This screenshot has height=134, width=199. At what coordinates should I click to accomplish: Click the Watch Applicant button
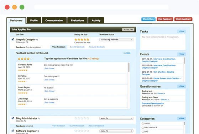pos(183,19)
